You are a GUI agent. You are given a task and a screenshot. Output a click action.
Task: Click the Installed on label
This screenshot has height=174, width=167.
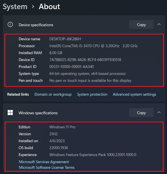[x=28, y=141]
